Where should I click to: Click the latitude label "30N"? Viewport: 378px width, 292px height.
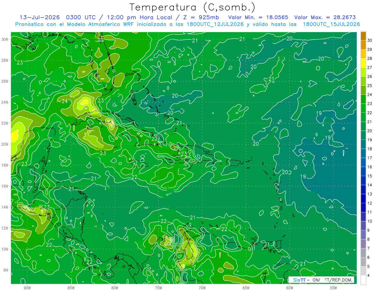coord(5,39)
